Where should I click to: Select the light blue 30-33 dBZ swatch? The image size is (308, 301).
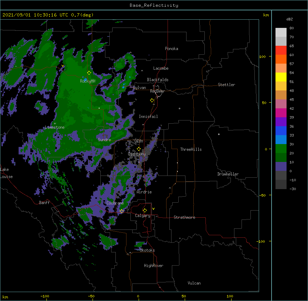281,140
